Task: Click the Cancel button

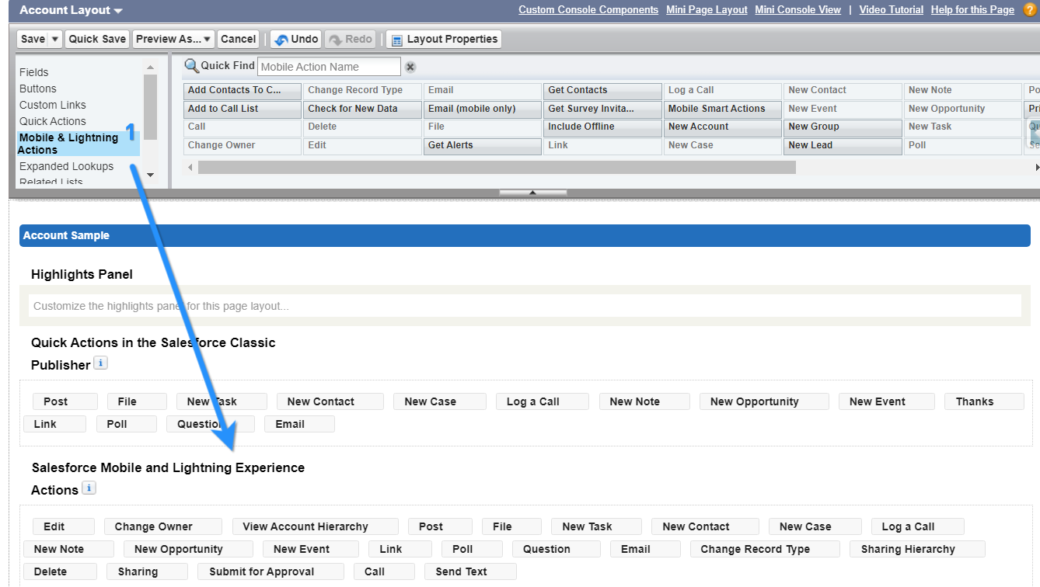Action: click(x=238, y=39)
